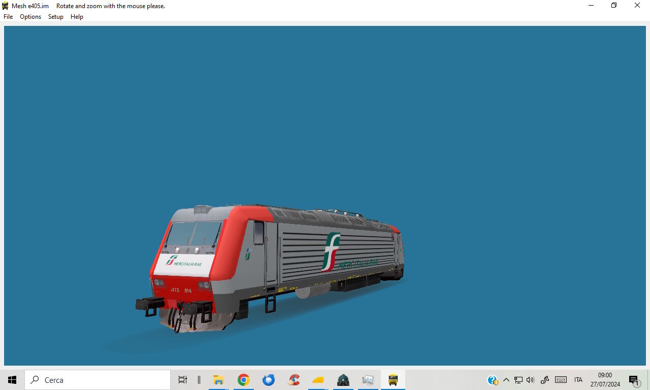
Task: Restore down the Mesh viewer window
Action: 614,6
